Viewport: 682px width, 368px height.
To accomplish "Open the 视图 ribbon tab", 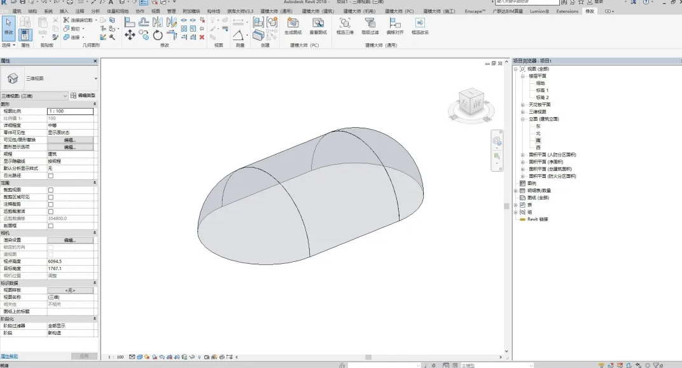I will pyautogui.click(x=155, y=11).
